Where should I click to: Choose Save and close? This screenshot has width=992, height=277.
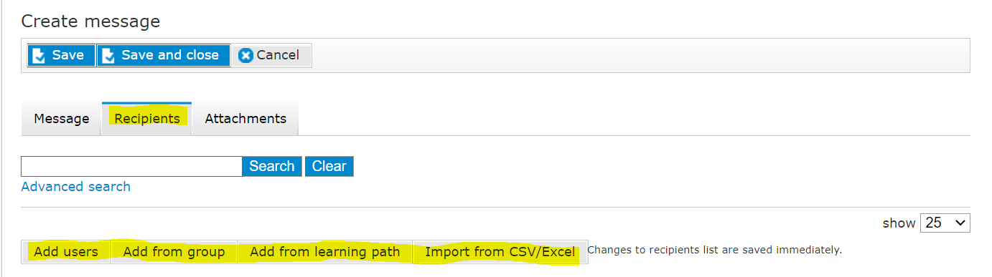tap(164, 55)
